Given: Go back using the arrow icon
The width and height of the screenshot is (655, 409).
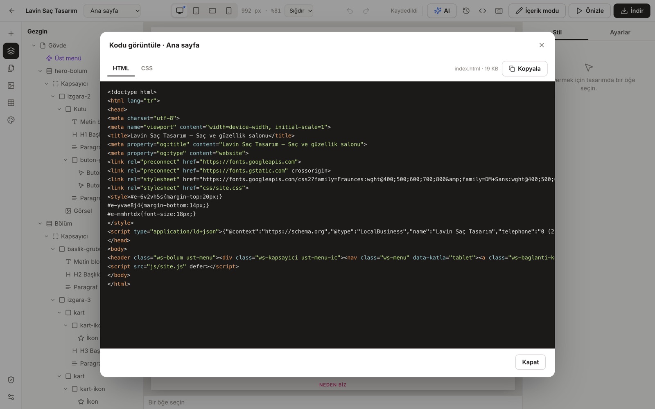Looking at the screenshot, I should pyautogui.click(x=12, y=11).
